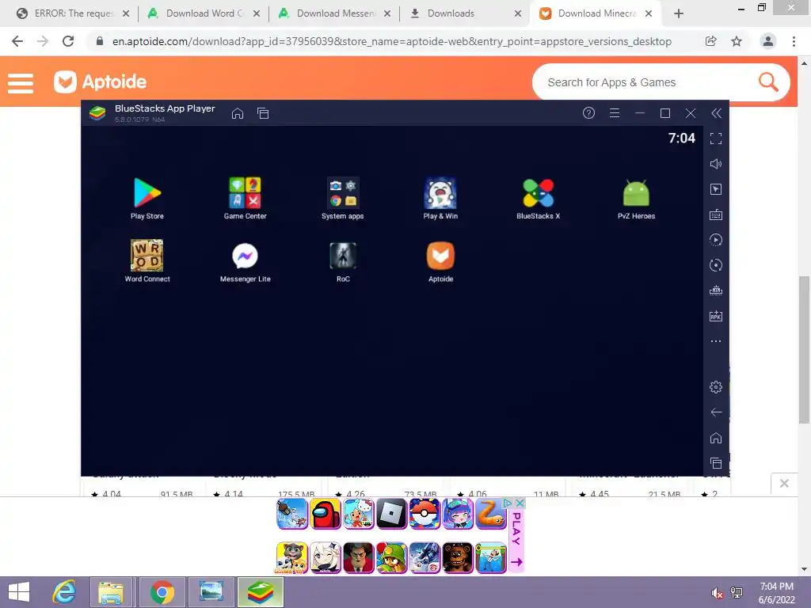Open the Aptoide app in BlueStacks
811x608 pixels.
(440, 261)
